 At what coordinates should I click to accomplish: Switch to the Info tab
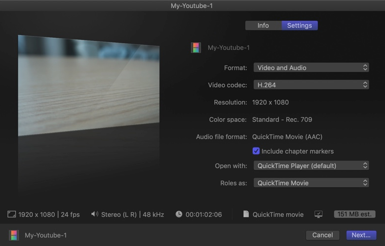[263, 26]
